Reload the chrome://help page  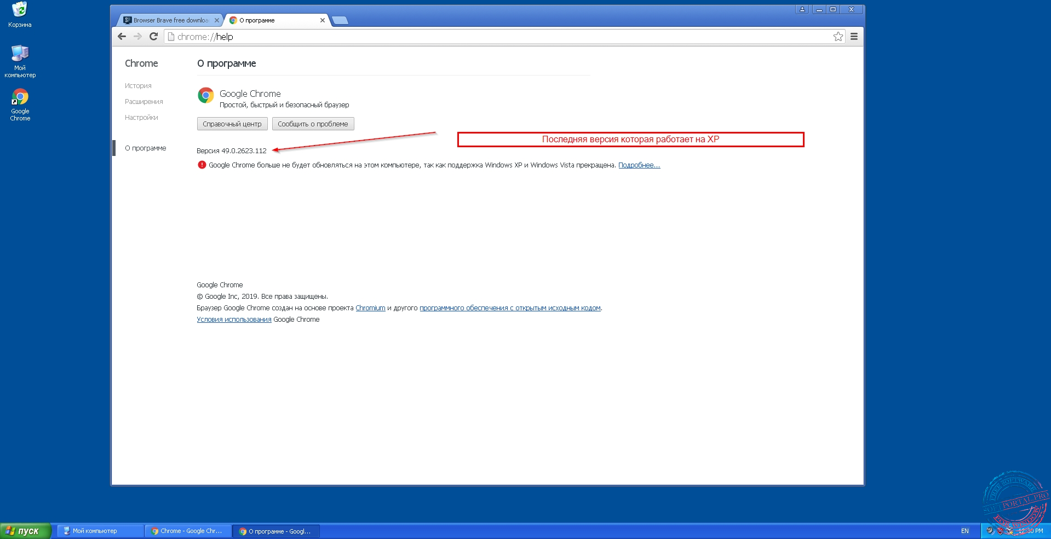(153, 37)
